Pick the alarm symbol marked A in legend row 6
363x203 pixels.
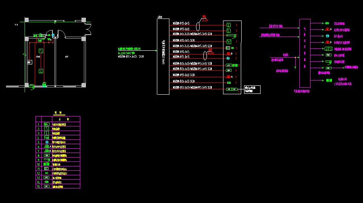[x=47, y=147]
